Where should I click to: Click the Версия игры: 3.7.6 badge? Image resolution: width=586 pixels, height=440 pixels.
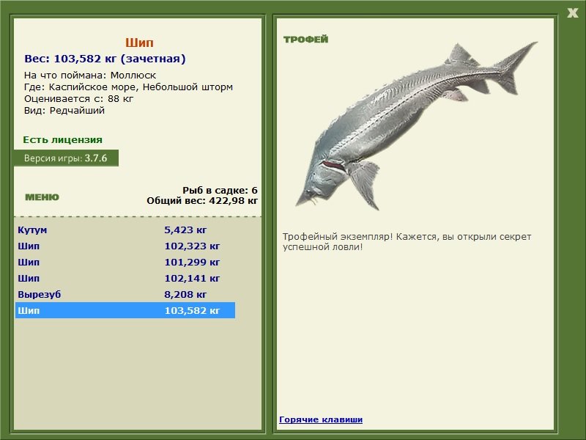[x=66, y=158]
